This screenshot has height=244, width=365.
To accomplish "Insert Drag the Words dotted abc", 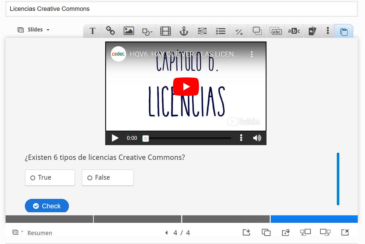I will tap(276, 31).
